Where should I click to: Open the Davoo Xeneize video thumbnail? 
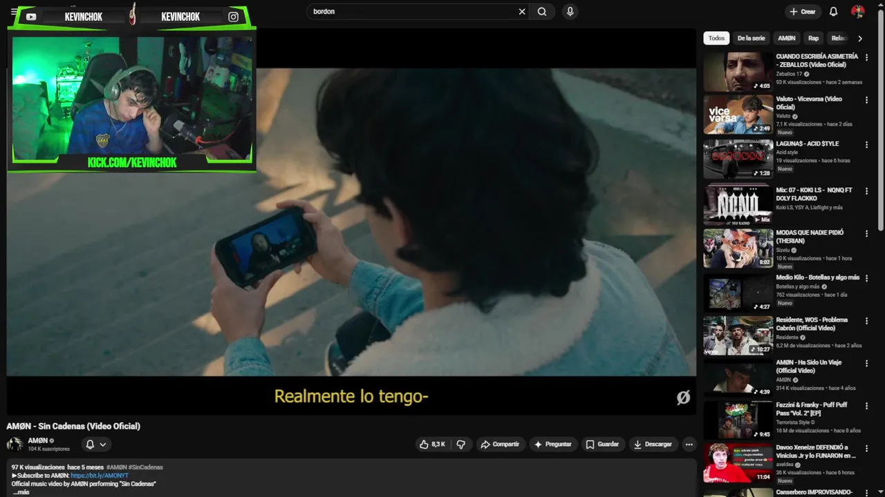[738, 463]
